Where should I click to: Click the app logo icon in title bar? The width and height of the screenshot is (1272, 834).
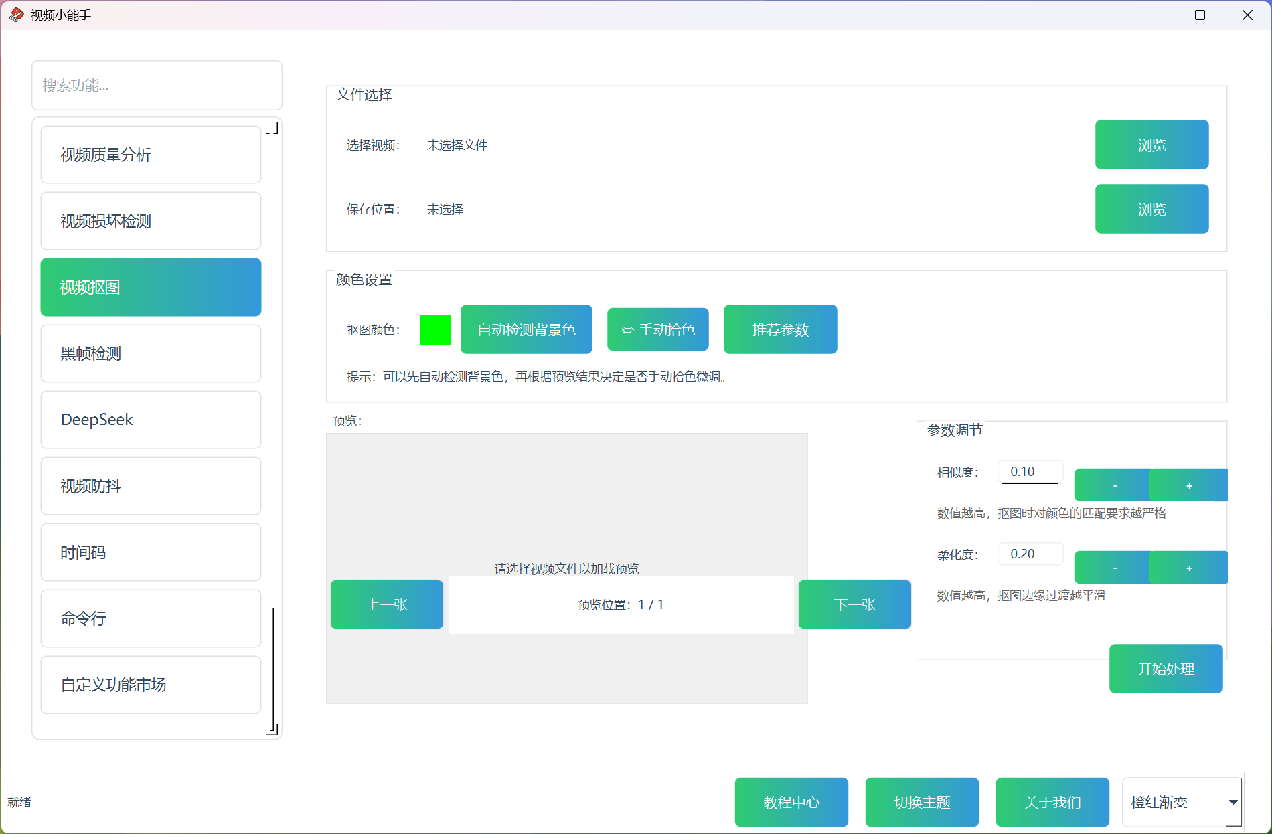coord(17,15)
